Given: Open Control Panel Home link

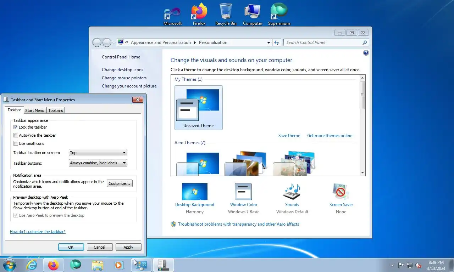Looking at the screenshot, I should [x=121, y=57].
